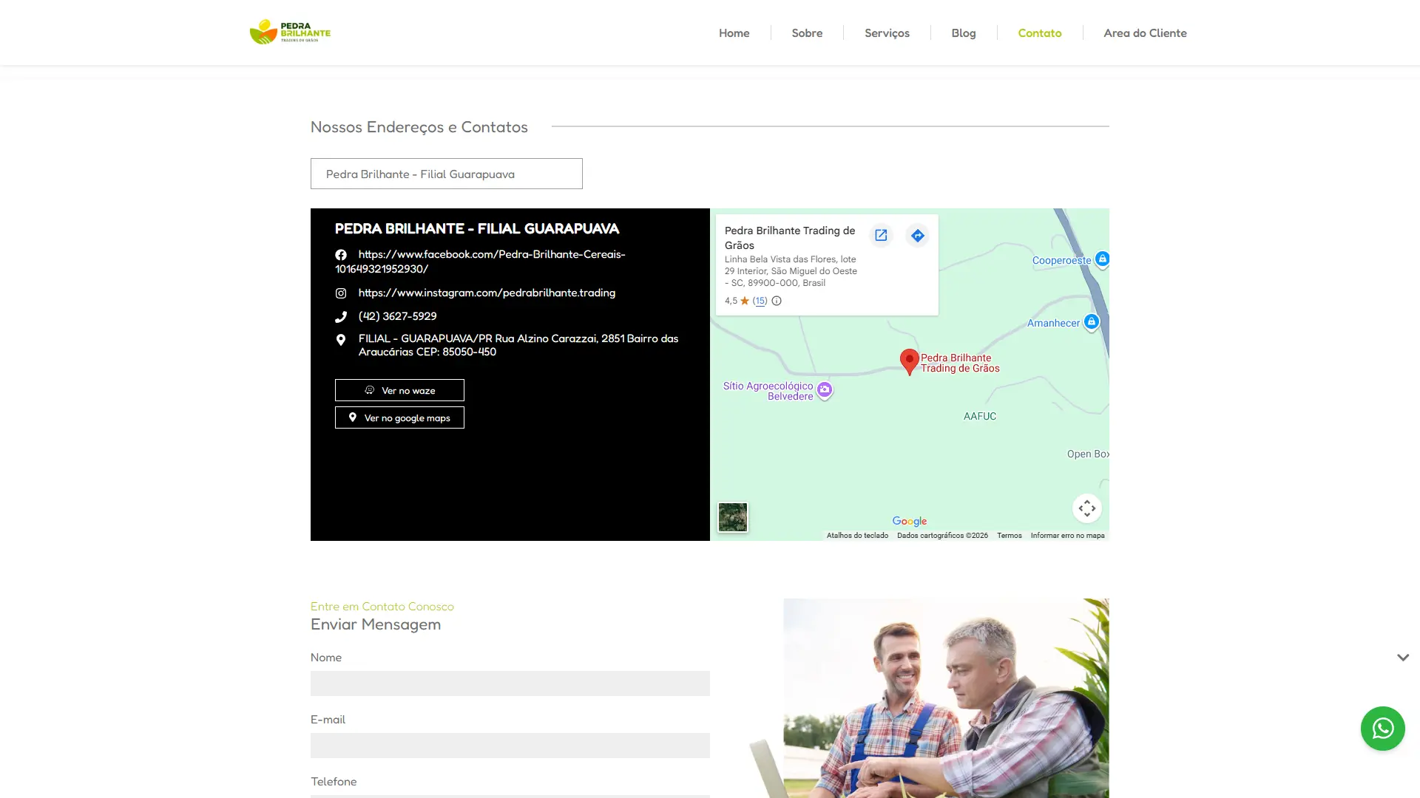This screenshot has width=1420, height=798.
Task: Click the Instagram icon
Action: pyautogui.click(x=341, y=293)
